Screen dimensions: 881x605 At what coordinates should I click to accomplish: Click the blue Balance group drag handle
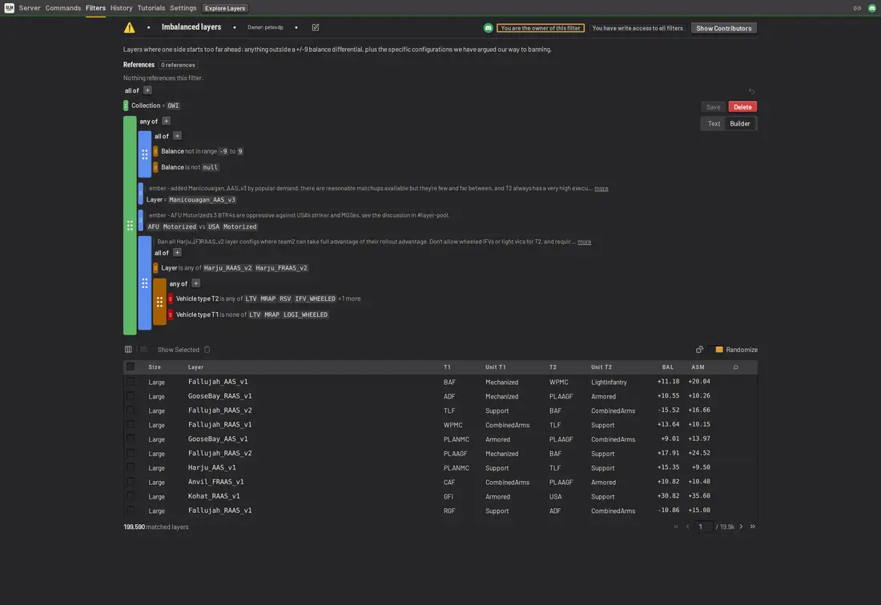pos(144,154)
